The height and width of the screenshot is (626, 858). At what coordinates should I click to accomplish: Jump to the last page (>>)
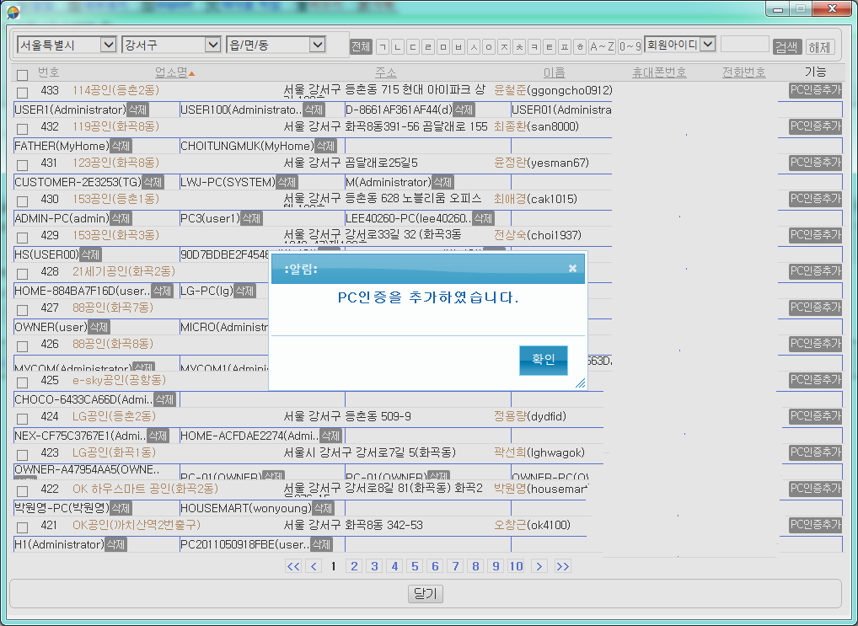(x=562, y=566)
